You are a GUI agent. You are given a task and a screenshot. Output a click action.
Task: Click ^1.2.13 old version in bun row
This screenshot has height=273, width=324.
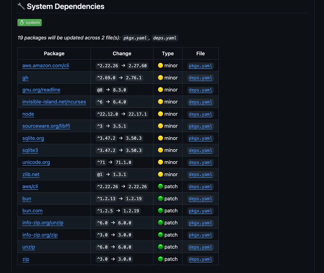click(106, 199)
